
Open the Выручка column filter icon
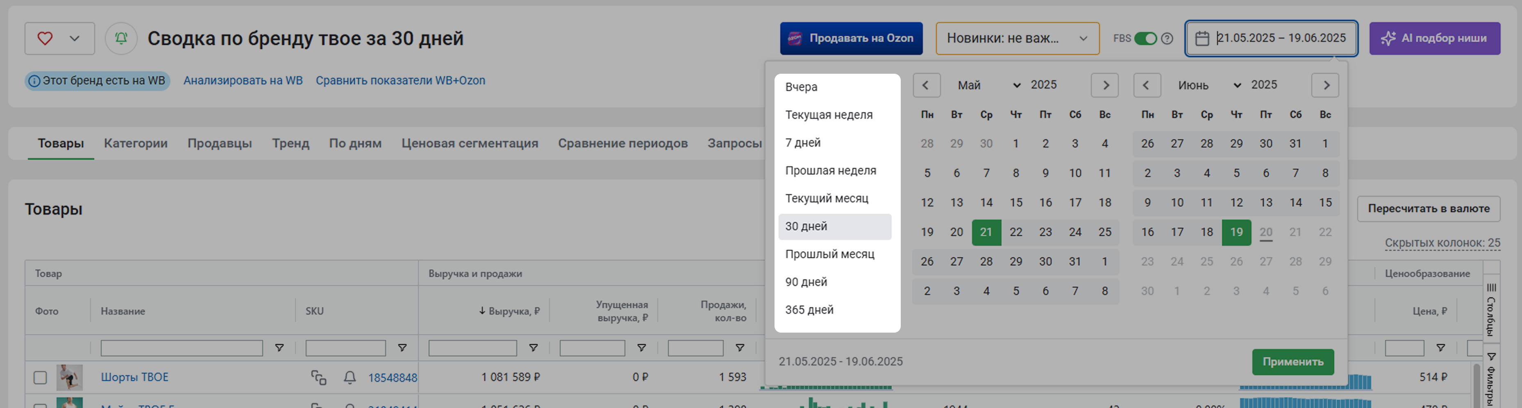(533, 348)
